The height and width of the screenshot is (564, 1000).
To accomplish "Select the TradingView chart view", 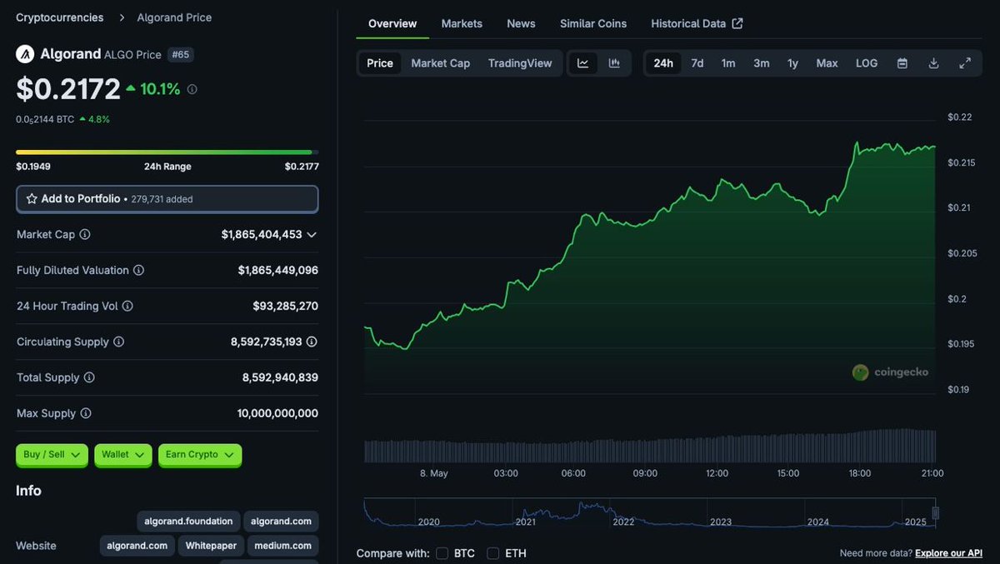I will [x=520, y=63].
